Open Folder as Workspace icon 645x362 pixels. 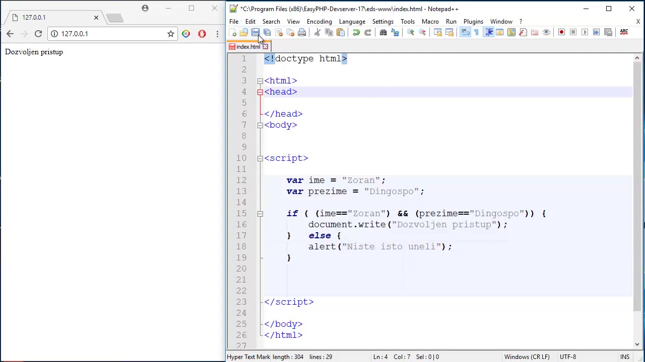(x=535, y=32)
